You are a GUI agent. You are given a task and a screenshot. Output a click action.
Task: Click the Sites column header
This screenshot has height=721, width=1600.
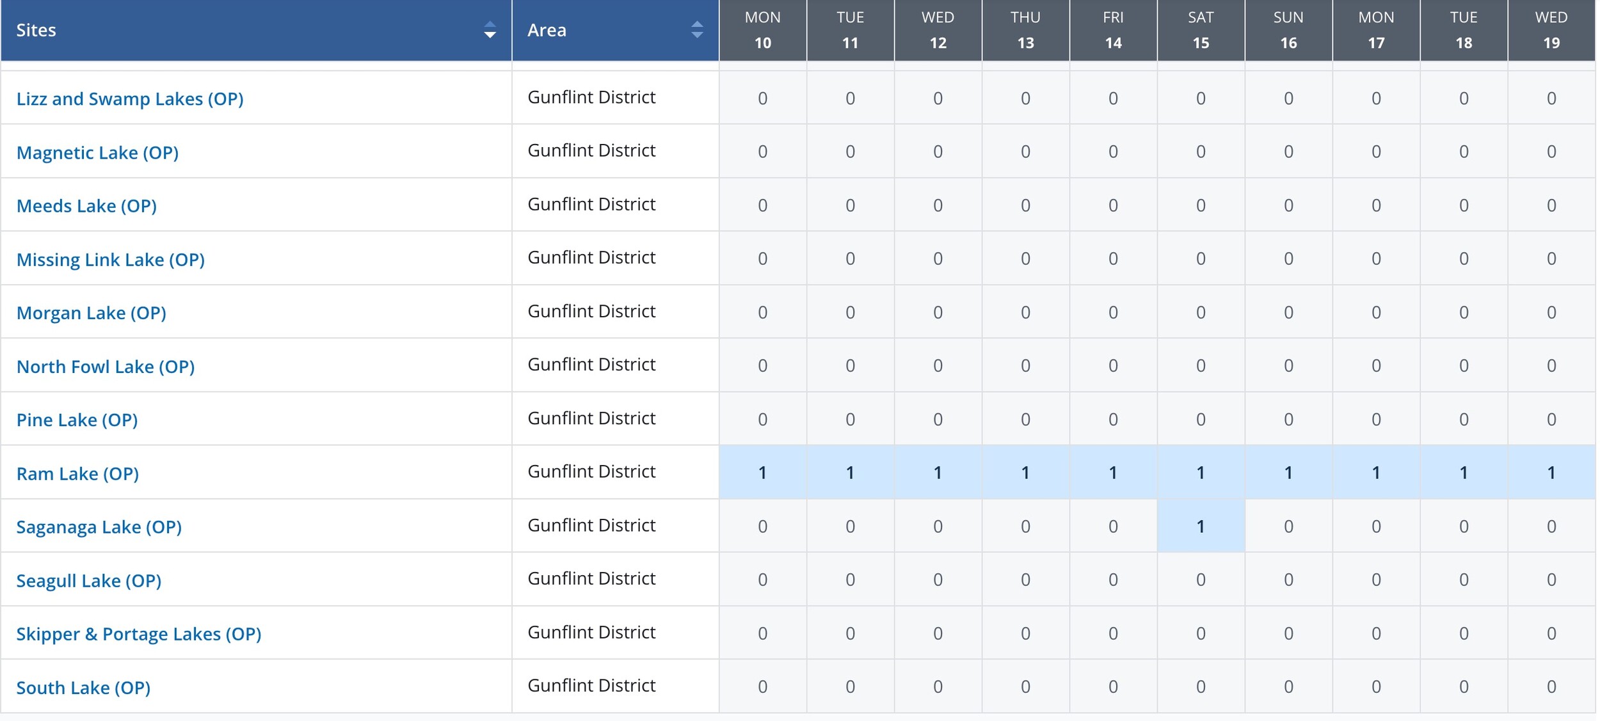(256, 30)
